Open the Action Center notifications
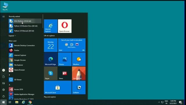The width and height of the screenshot is (186, 105). pyautogui.click(x=180, y=102)
